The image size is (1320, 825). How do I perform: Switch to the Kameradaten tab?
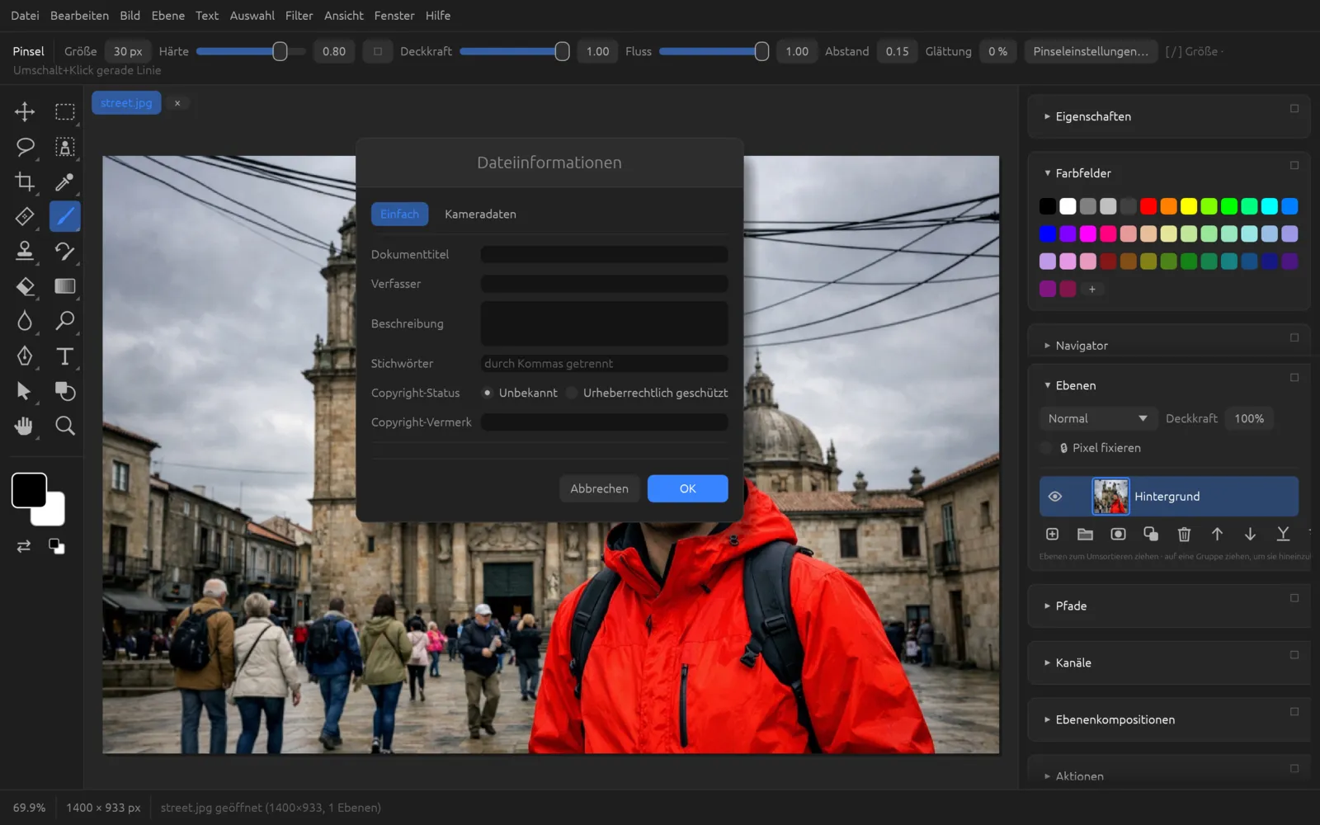coord(480,214)
